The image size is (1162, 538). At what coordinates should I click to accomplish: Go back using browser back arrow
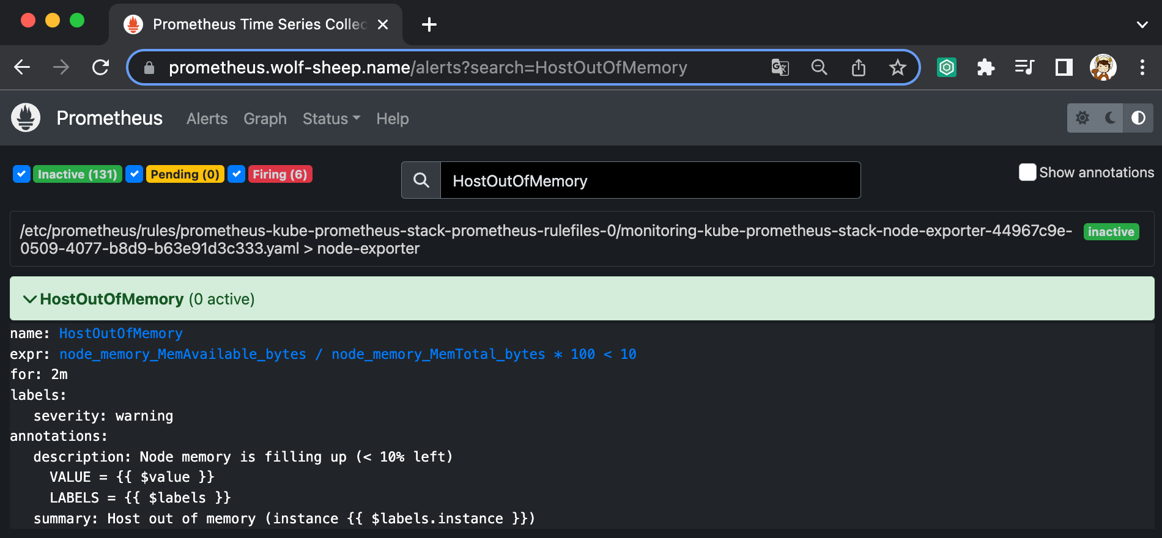tap(22, 67)
